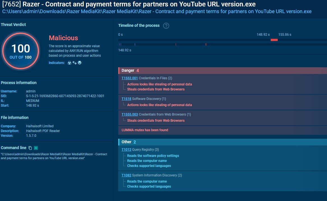Click the 'Indicators:' label
This screenshot has width=327, height=201.
click(57, 63)
